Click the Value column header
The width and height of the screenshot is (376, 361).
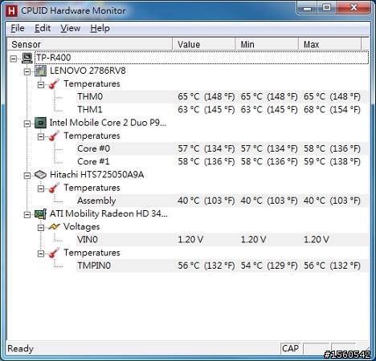204,44
